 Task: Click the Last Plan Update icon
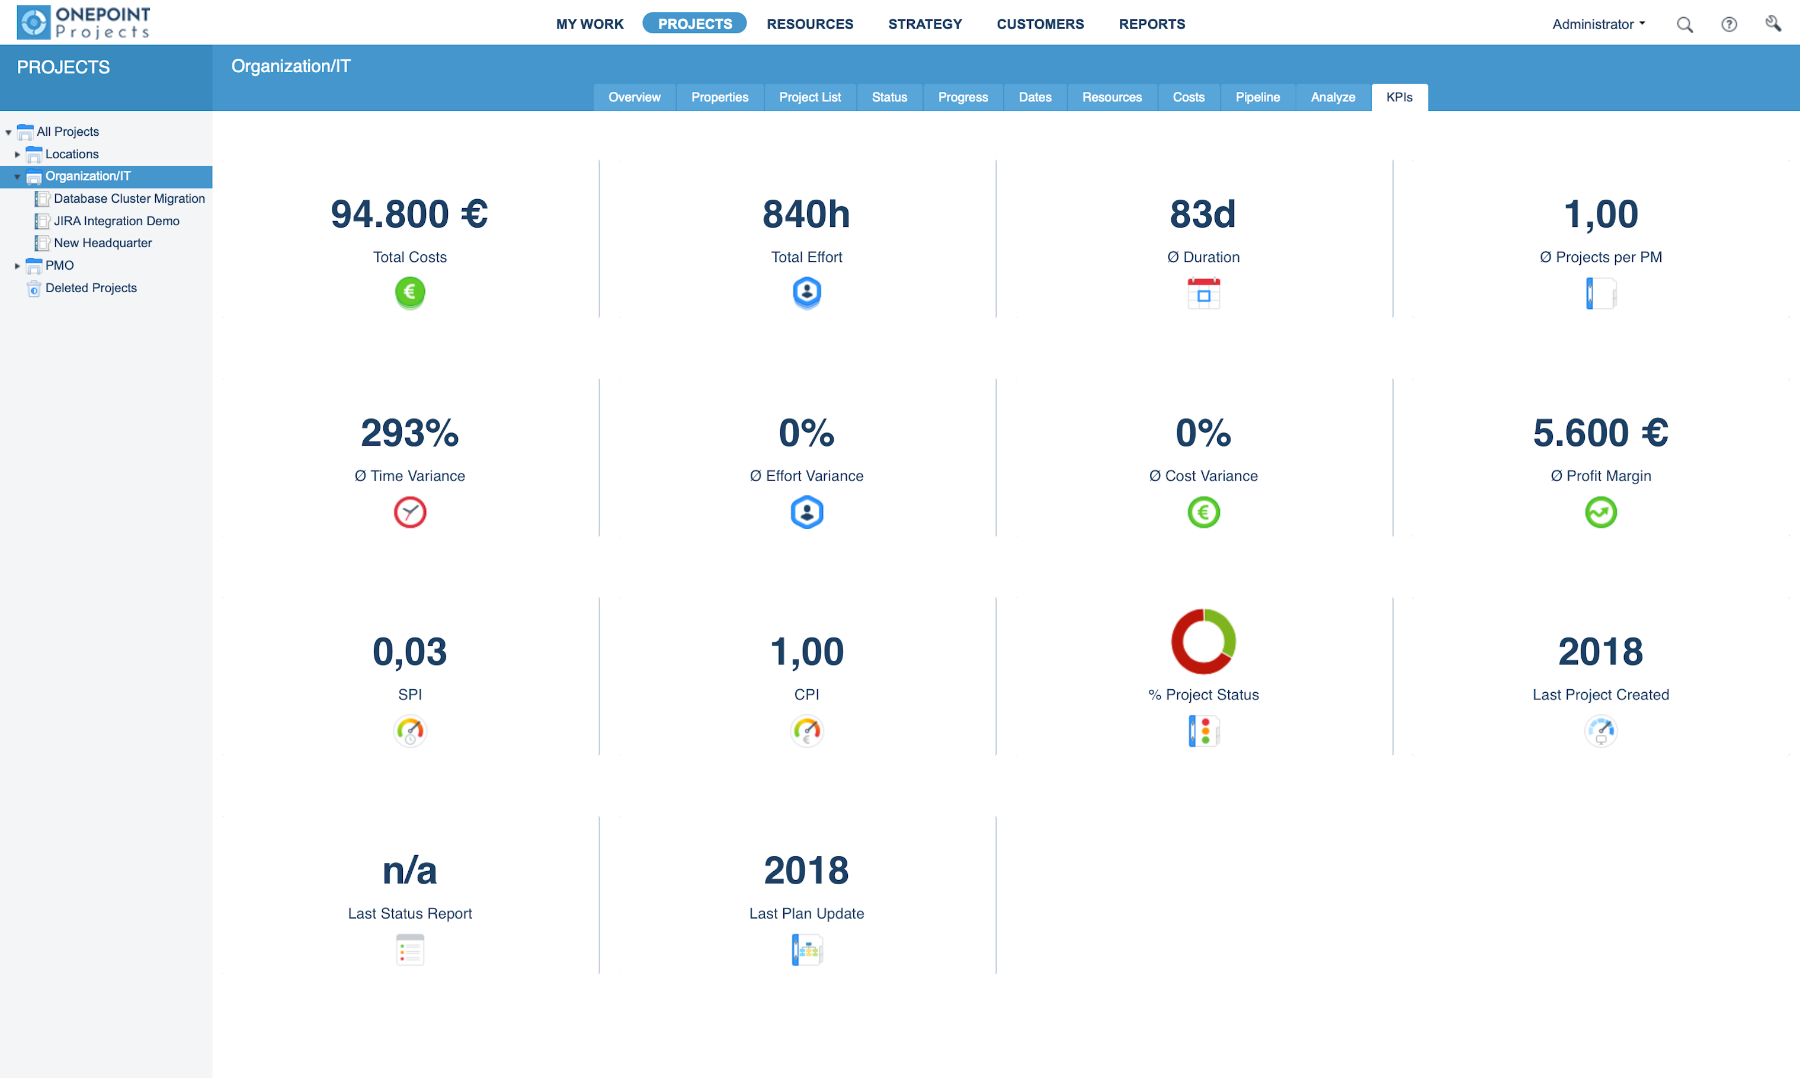(807, 949)
